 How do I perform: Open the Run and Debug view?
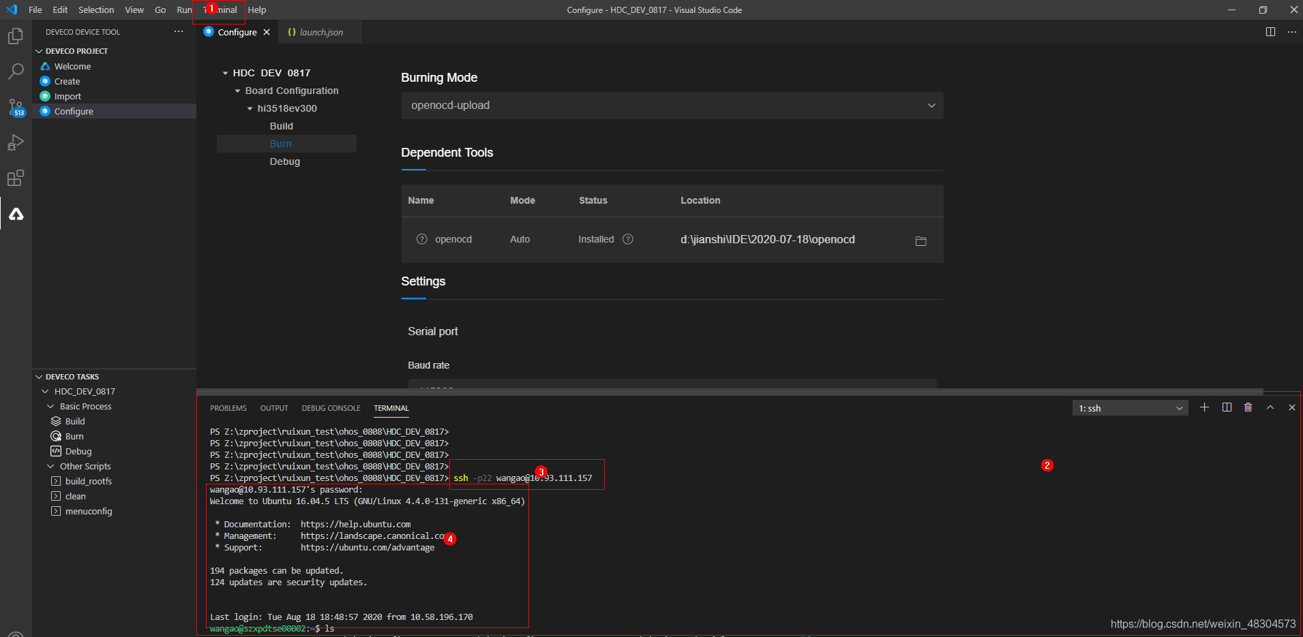coord(16,142)
